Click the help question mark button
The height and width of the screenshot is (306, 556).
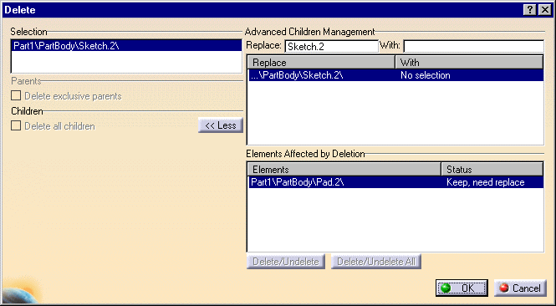coord(530,10)
